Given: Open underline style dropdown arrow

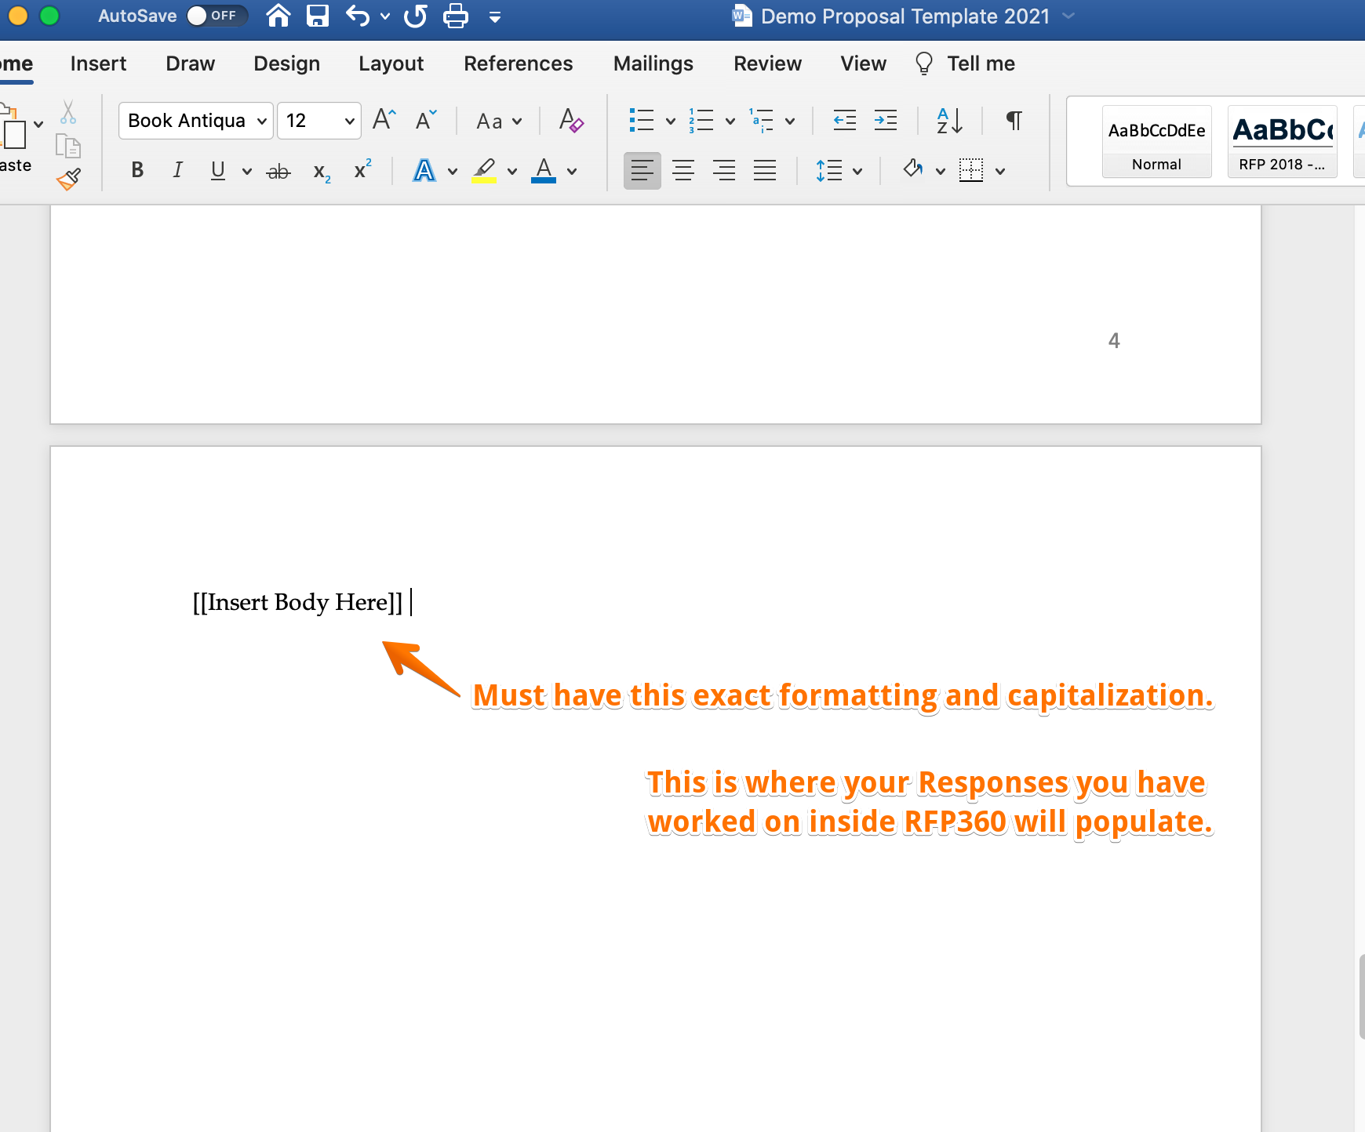Looking at the screenshot, I should tap(247, 171).
